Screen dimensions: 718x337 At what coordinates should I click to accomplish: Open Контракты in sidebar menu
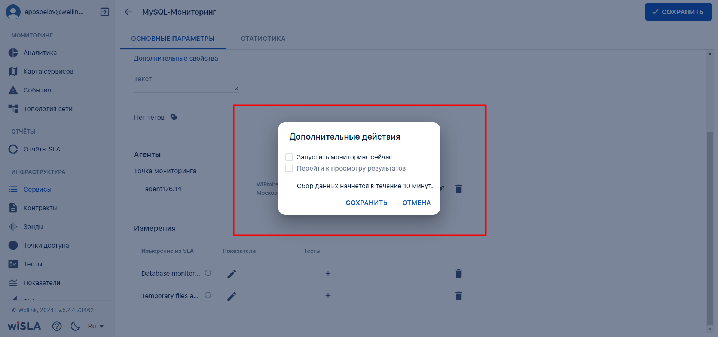pos(40,208)
